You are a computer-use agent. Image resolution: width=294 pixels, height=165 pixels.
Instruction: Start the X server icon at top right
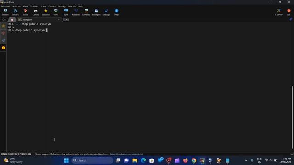pyautogui.click(x=279, y=12)
